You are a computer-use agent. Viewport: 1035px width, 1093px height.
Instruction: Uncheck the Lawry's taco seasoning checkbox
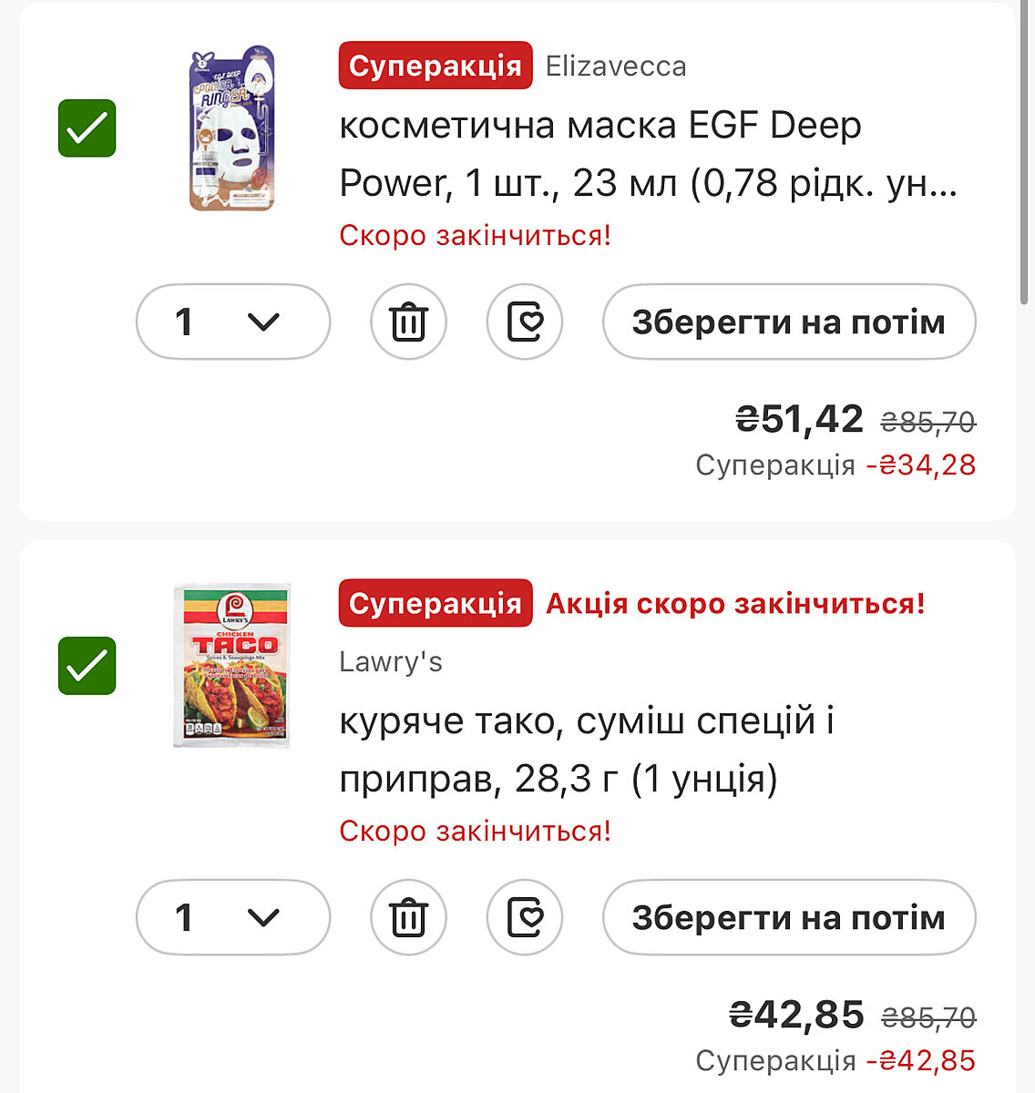[x=87, y=666]
